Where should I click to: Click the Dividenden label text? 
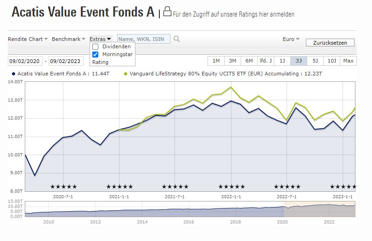coord(117,46)
